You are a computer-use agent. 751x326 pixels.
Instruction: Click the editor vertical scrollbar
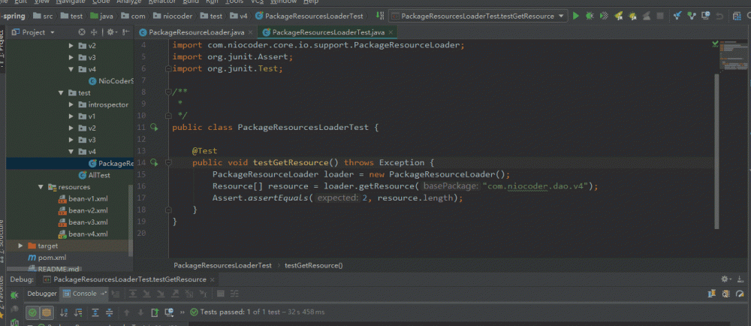[x=716, y=151]
